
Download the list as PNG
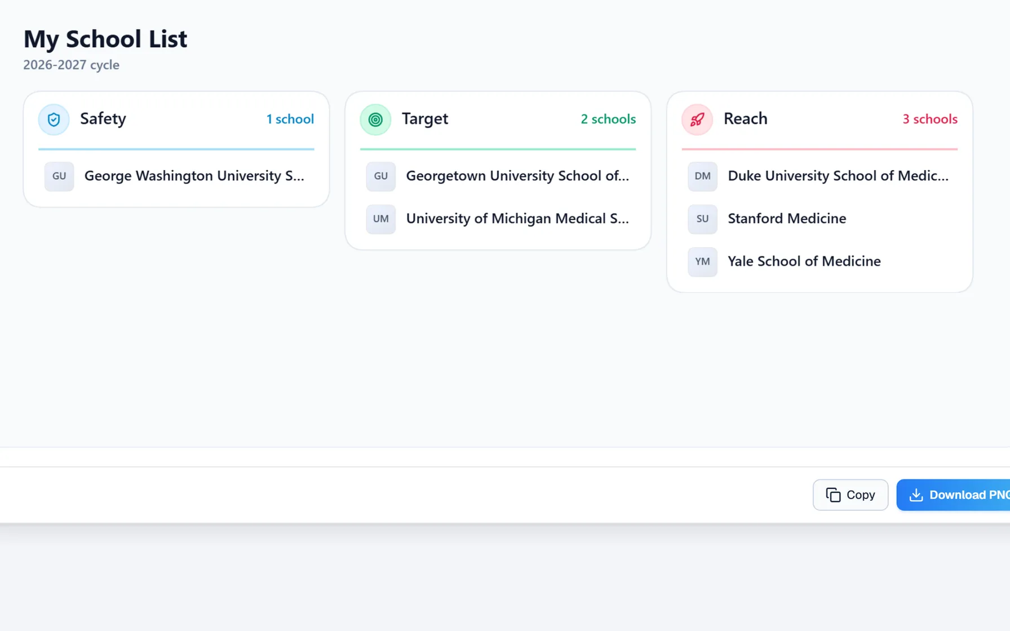[x=954, y=495]
